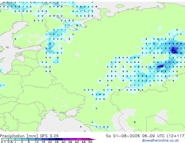Select the 20–25 mm dark blue swatch

52,139
